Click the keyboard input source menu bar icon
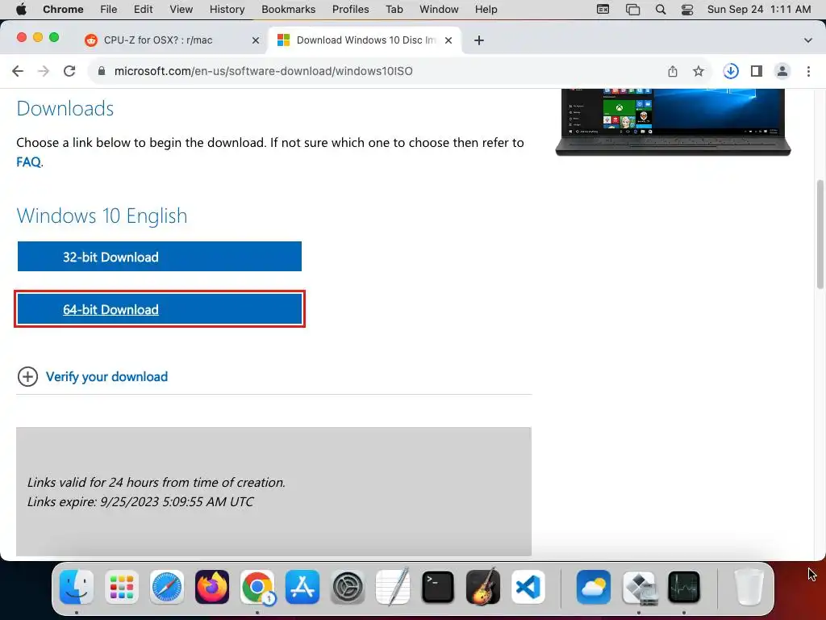This screenshot has height=620, width=826. (603, 10)
